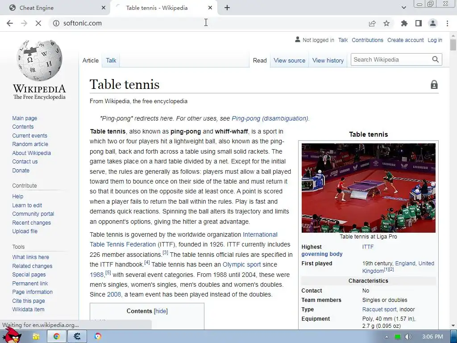The image size is (457, 343).
Task: Click the Log in link
Action: (435, 40)
